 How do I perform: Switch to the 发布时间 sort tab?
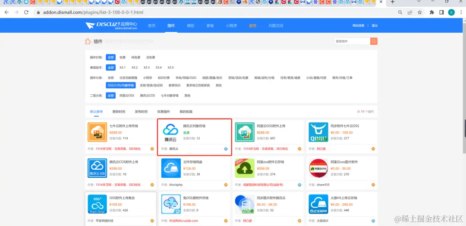[141, 112]
